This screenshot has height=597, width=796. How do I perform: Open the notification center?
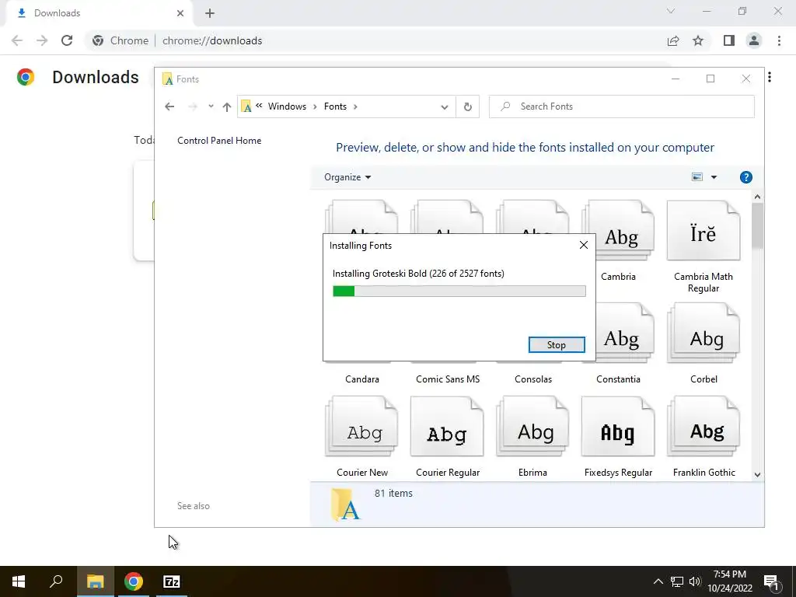coord(772,582)
